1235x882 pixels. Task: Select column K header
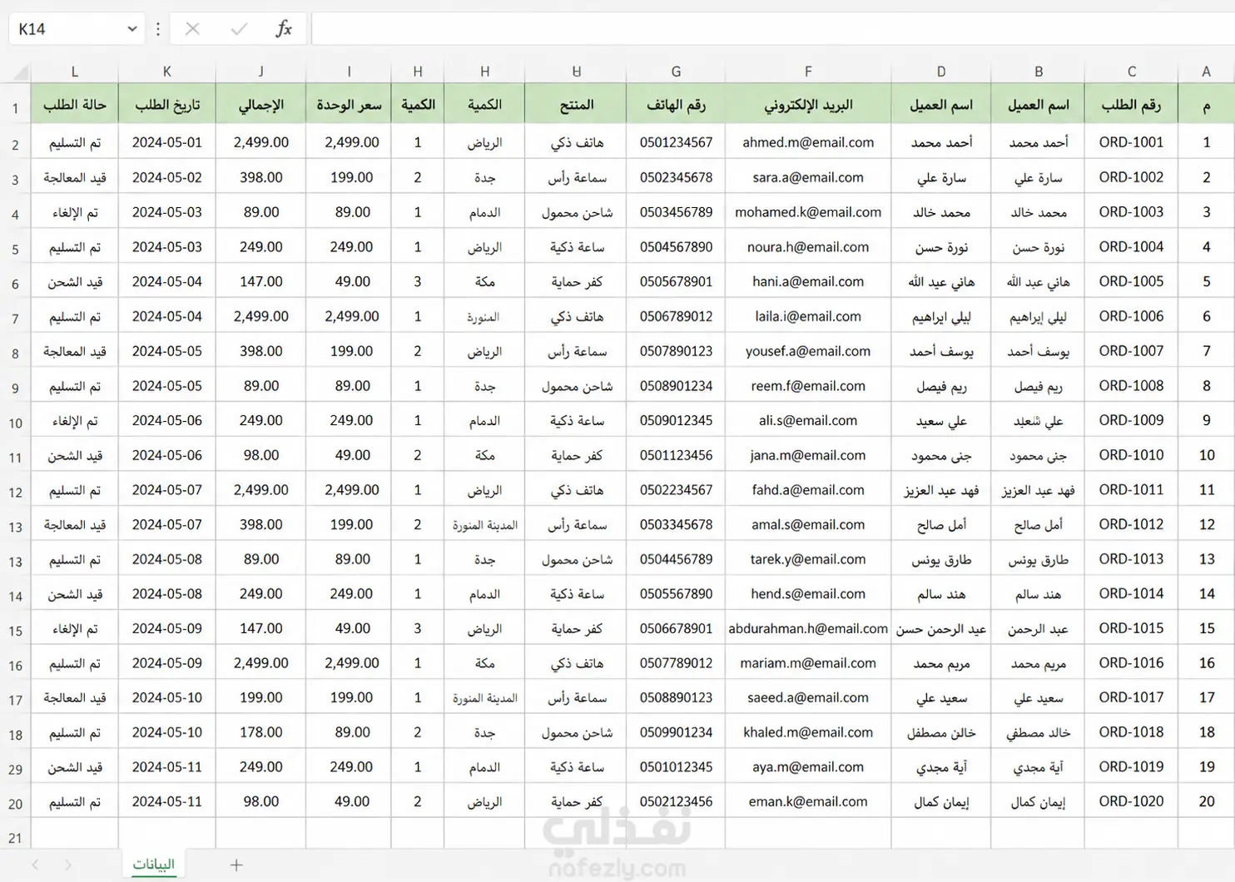[x=167, y=72]
